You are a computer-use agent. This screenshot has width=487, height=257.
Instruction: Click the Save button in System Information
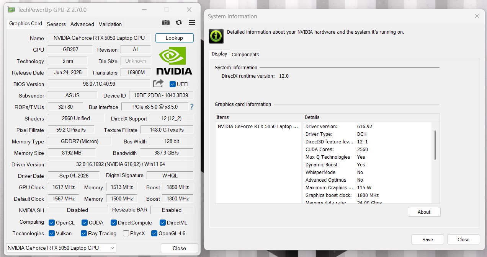coord(428,239)
